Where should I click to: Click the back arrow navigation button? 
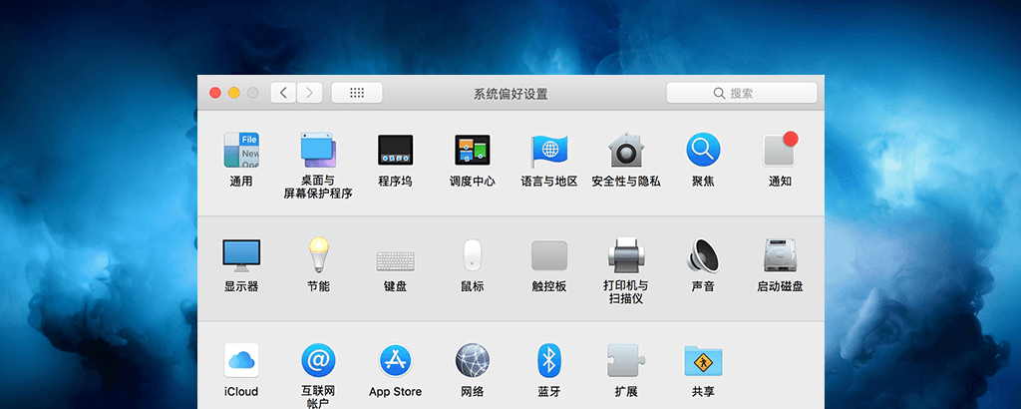[x=284, y=93]
